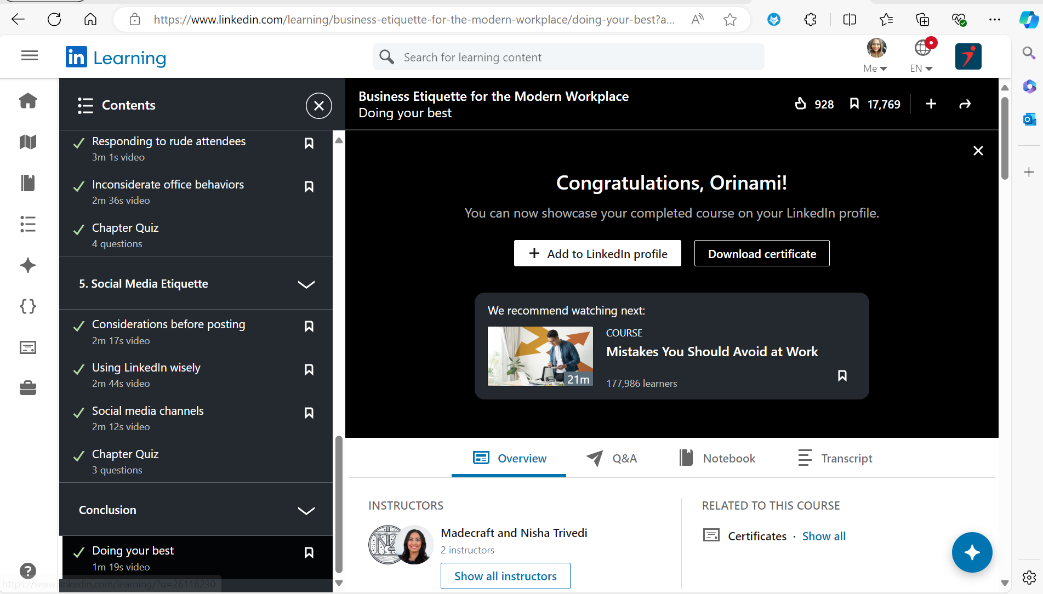Collapse the Conclusion section
1043x594 pixels.
pos(306,511)
